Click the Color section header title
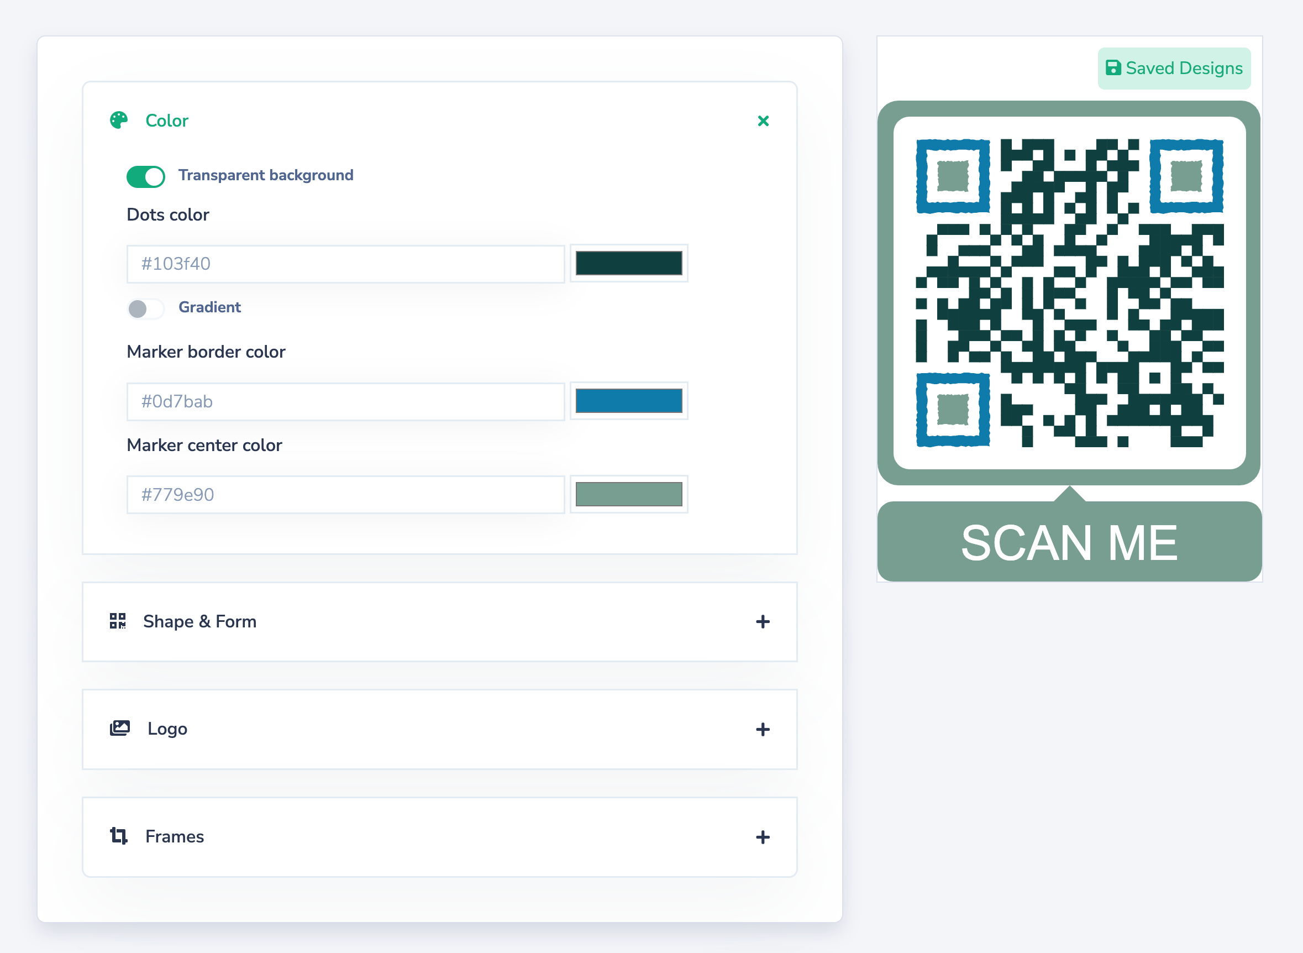Image resolution: width=1303 pixels, height=953 pixels. coord(167,121)
